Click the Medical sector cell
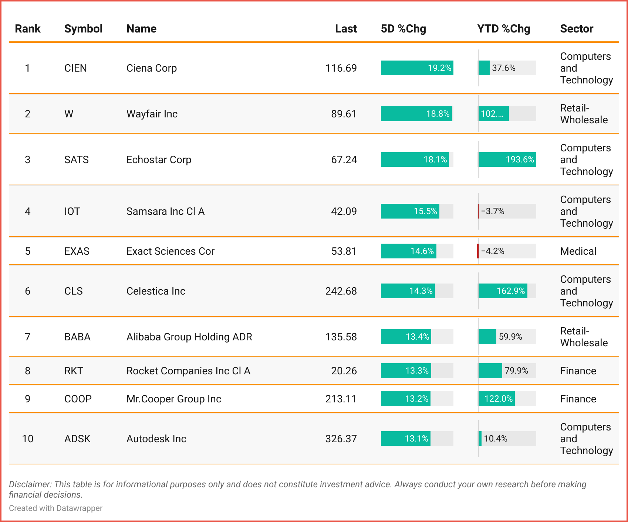Viewport: 628px width, 522px height. click(x=578, y=251)
